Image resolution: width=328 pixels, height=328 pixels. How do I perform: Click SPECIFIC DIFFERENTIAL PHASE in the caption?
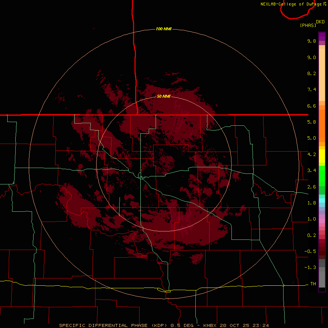click(x=104, y=325)
